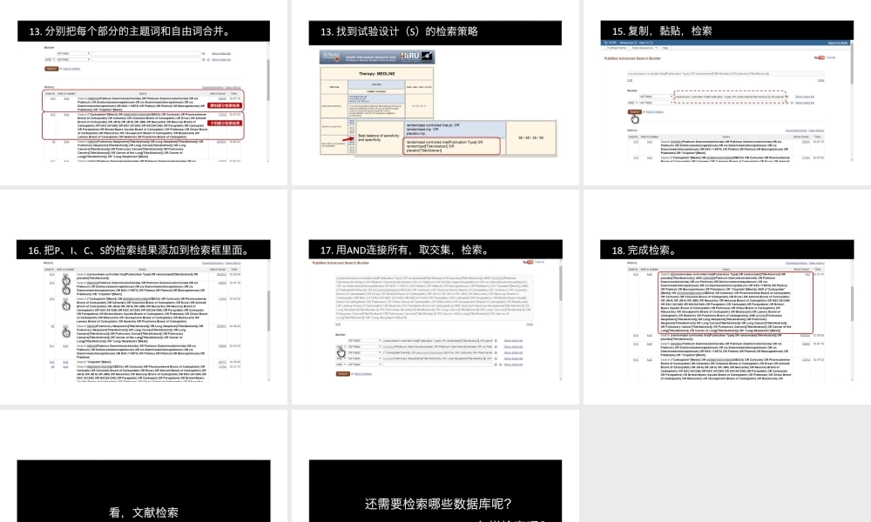Viewport: 871px width, 522px height.
Task: Select the PubMed Home tab
Action: click(616, 48)
